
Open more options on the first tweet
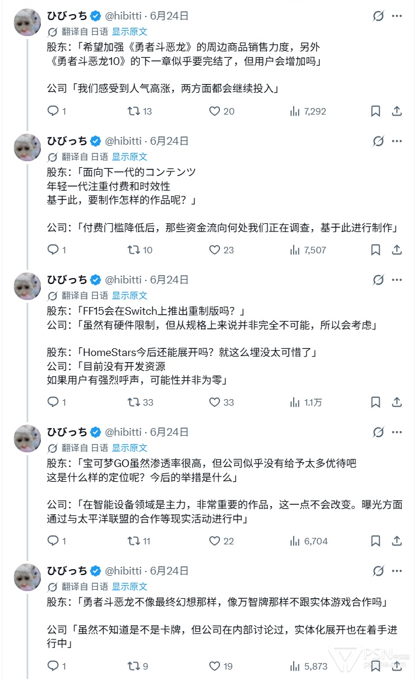(x=397, y=16)
